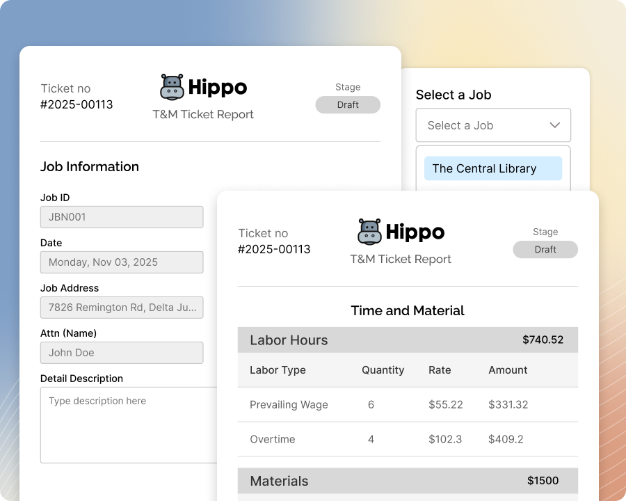Click the Prevailing Wage rate $55.22
The width and height of the screenshot is (626, 501).
pyautogui.click(x=446, y=405)
